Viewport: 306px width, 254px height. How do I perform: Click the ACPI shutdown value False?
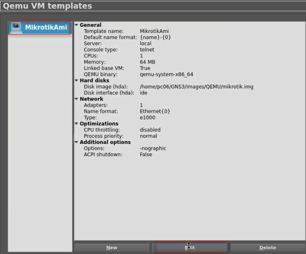(x=146, y=155)
